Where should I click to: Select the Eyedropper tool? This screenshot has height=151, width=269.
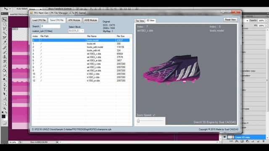(x=5, y=42)
